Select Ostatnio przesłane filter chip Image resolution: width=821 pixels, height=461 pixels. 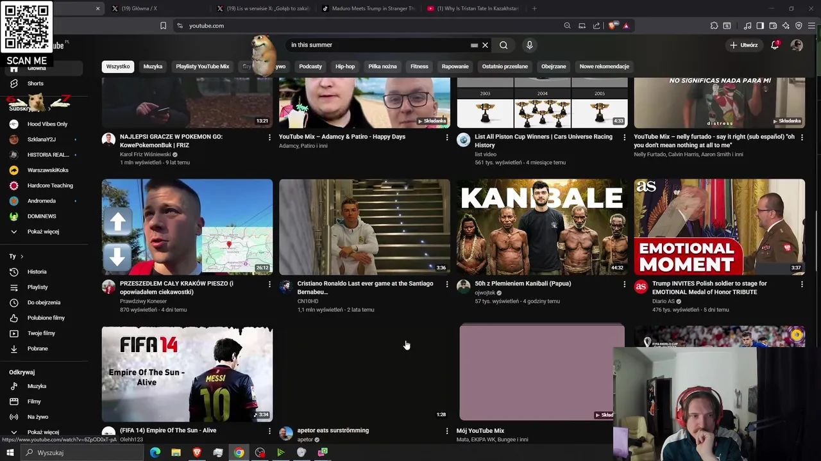click(505, 67)
